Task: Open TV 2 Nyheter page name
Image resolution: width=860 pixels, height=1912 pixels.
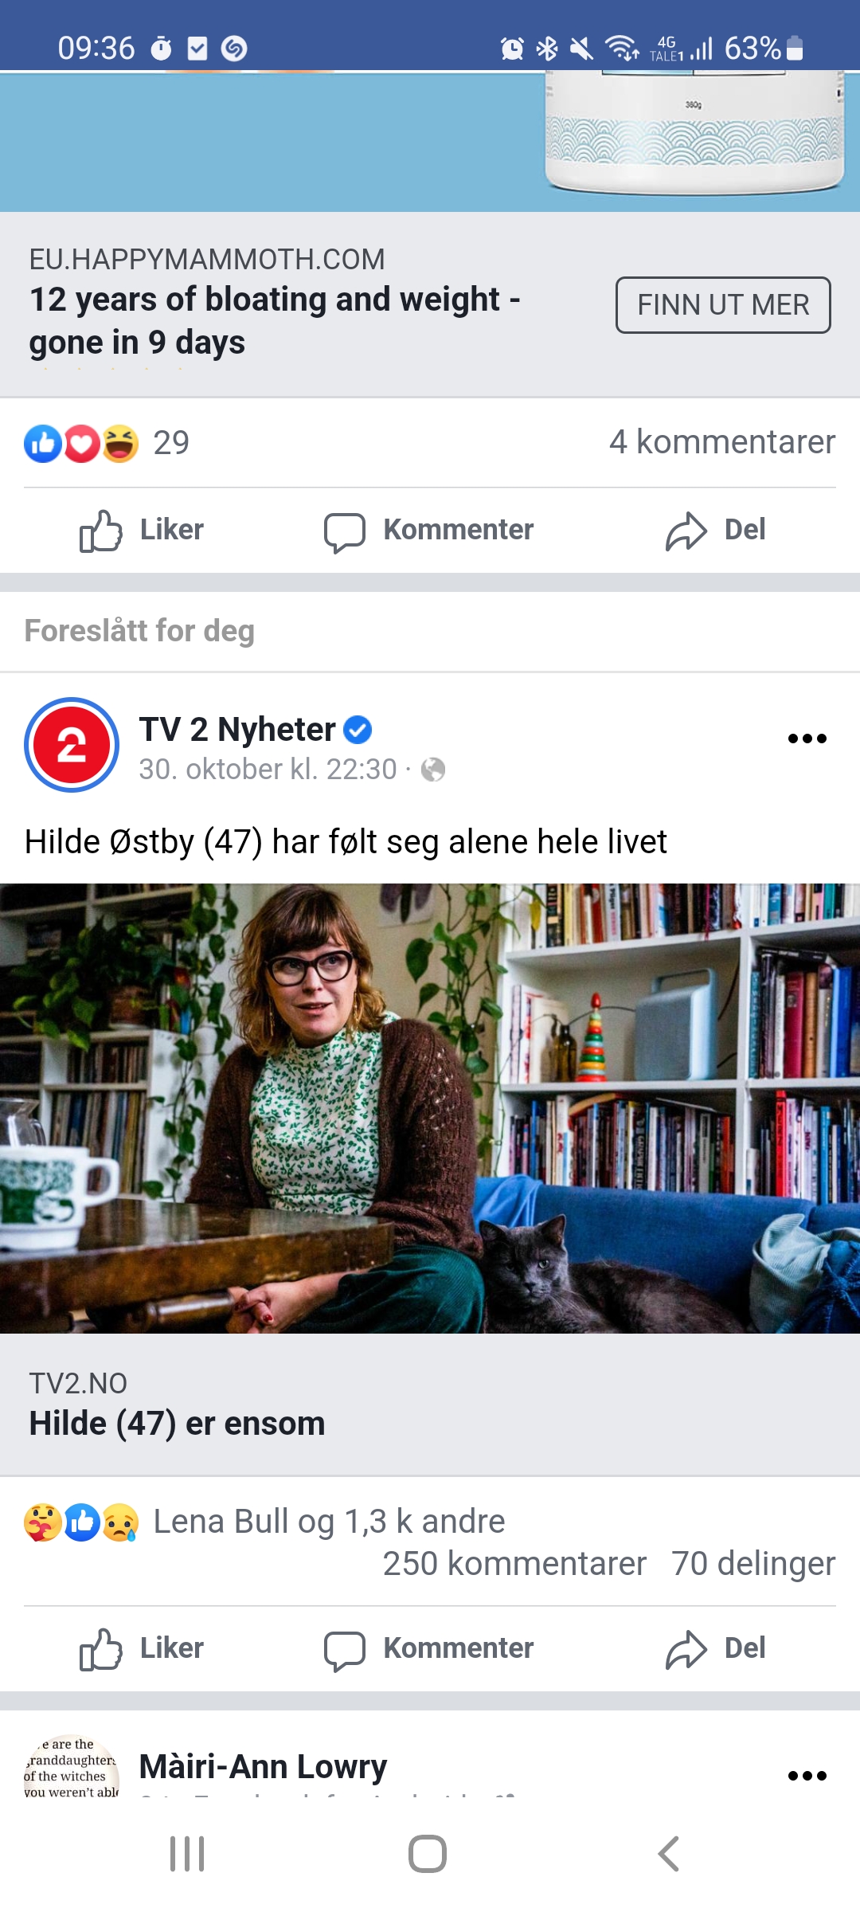Action: pyautogui.click(x=237, y=729)
